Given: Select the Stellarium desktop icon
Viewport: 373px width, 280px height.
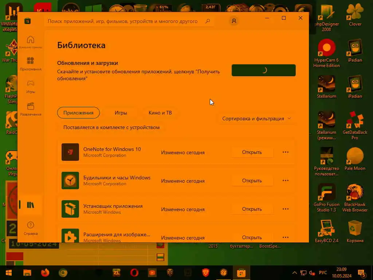Looking at the screenshot, I should (x=326, y=87).
